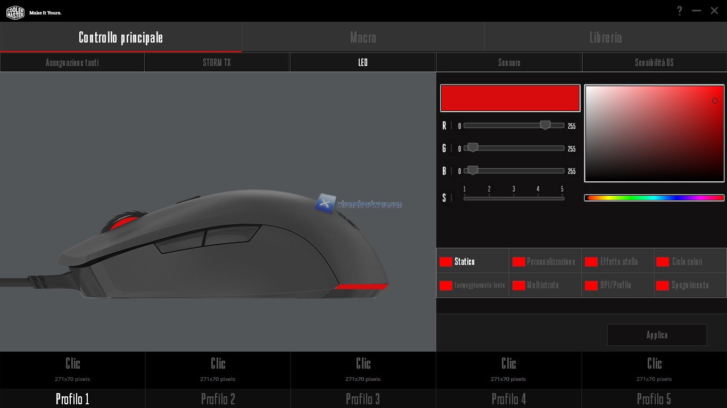Switch to the Libreria tab
This screenshot has height=408, width=727.
[606, 37]
